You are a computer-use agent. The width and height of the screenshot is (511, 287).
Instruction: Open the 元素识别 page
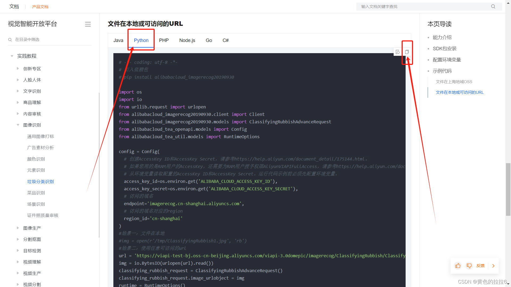point(36,170)
